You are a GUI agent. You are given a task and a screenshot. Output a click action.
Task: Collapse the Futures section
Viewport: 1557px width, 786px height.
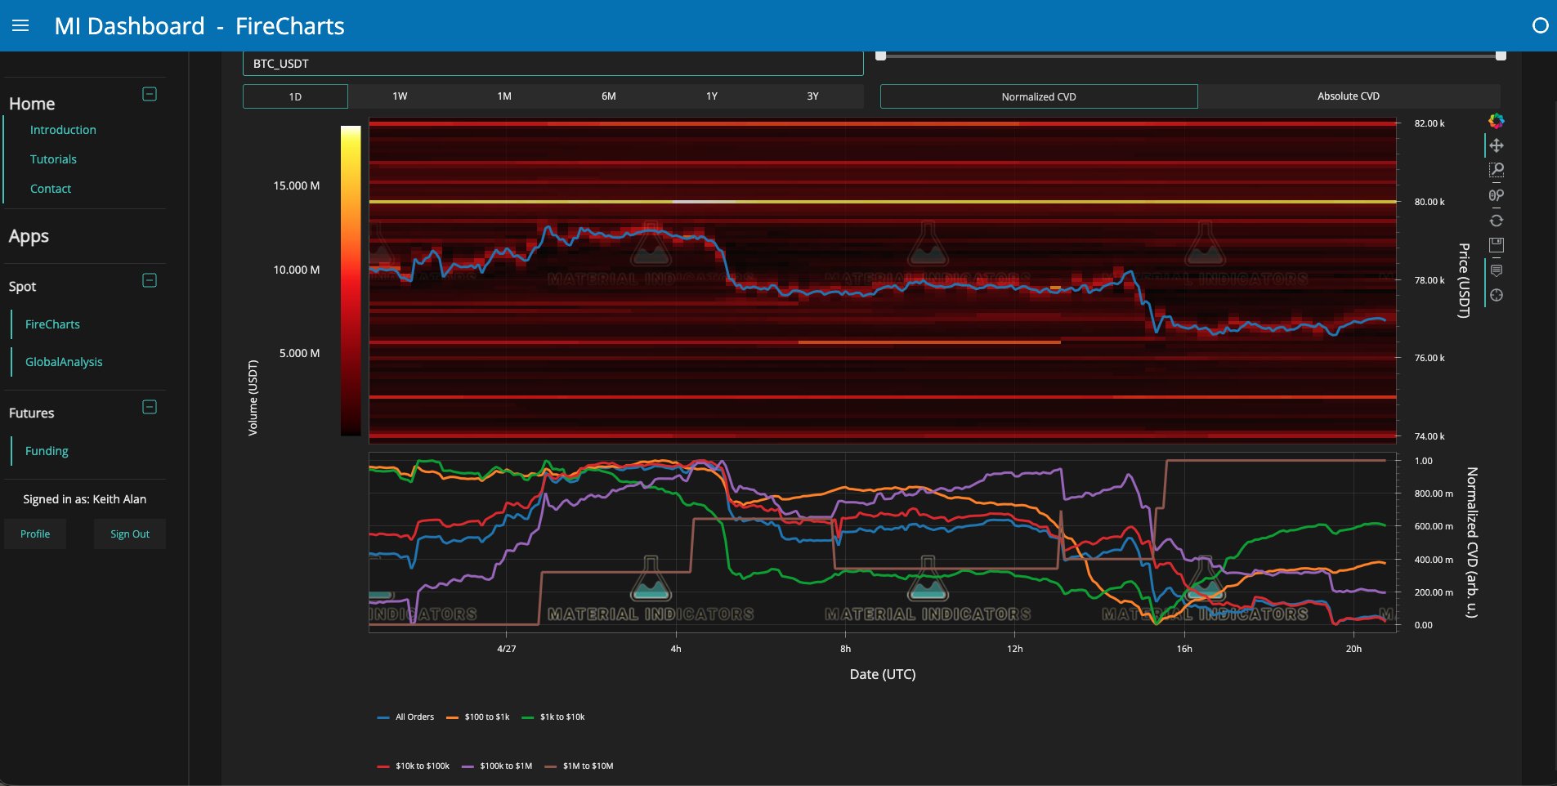(150, 408)
